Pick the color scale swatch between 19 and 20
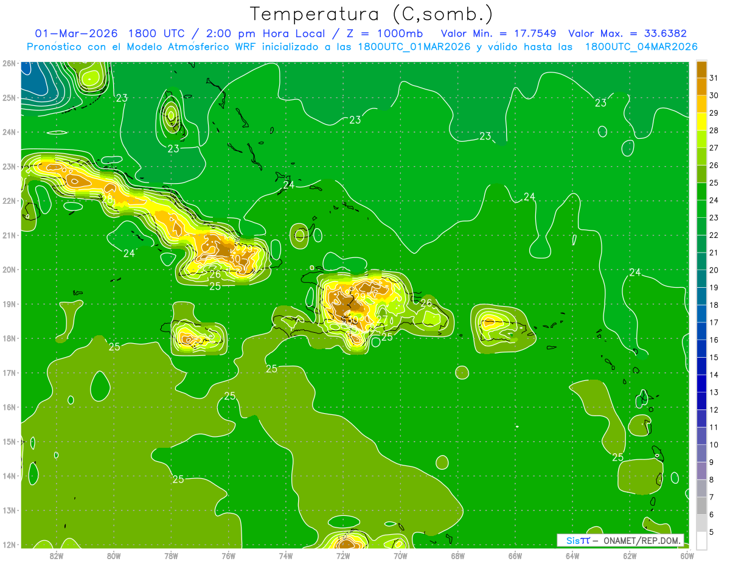This screenshot has width=730, height=564. pyautogui.click(x=701, y=279)
